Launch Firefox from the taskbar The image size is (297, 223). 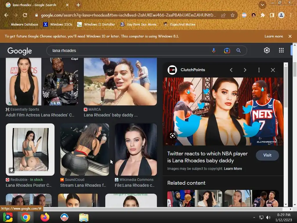45,217
